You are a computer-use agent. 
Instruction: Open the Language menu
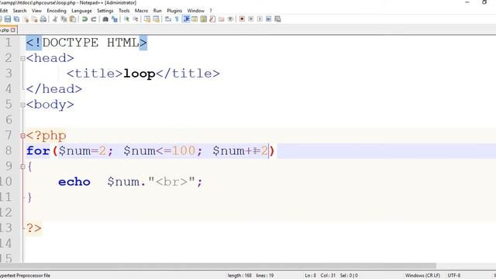tap(81, 11)
